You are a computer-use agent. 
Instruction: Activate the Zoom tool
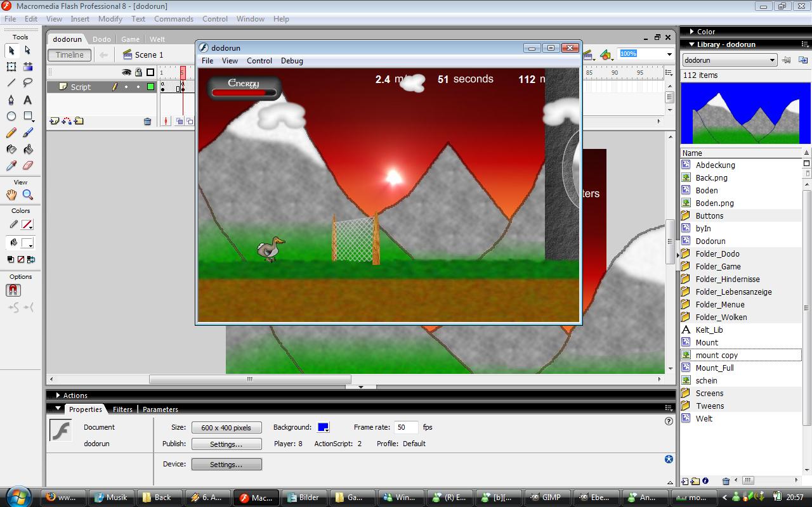(x=28, y=195)
